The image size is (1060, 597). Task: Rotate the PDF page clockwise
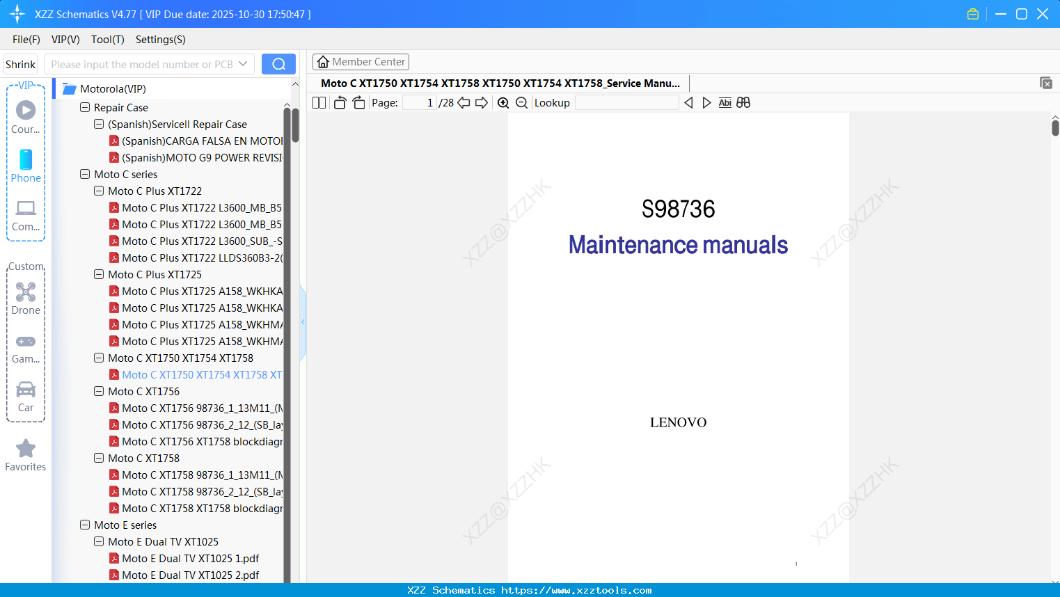click(x=358, y=102)
